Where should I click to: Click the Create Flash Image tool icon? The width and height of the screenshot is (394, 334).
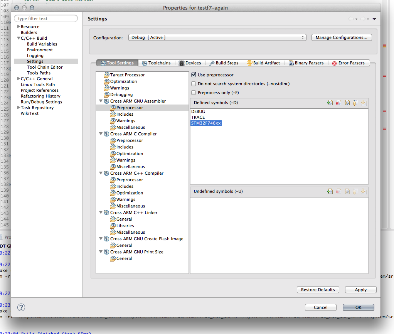click(x=106, y=239)
